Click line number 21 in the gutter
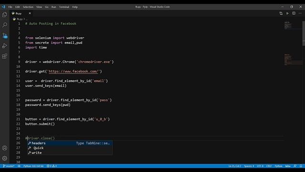 click(x=18, y=119)
